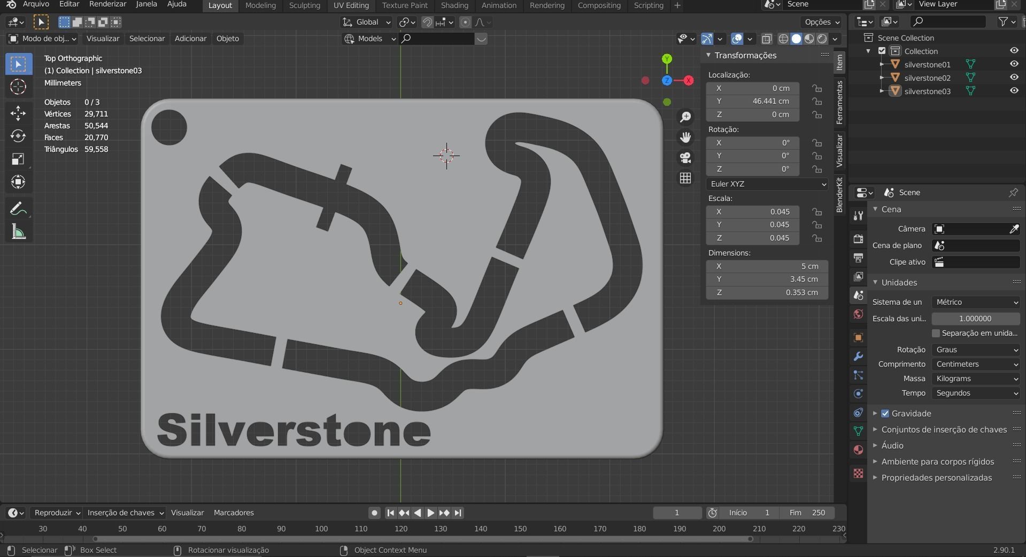Select the Move tool
Viewport: 1026px width, 557px height.
click(18, 113)
